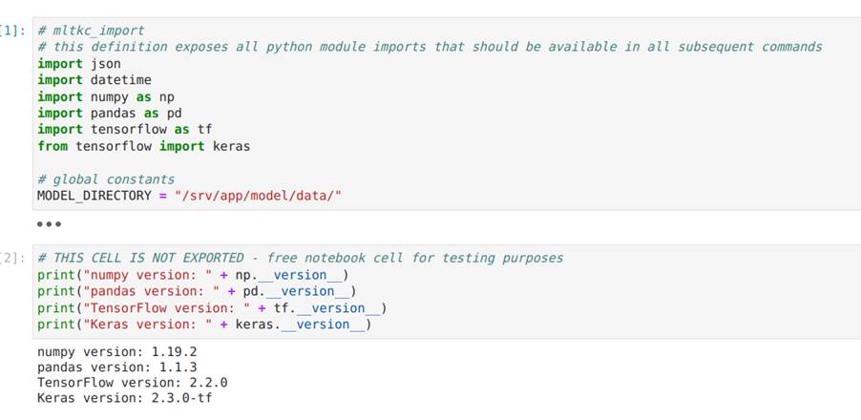861x420 pixels.
Task: Click the 'import pandas as pd' line
Action: click(110, 113)
